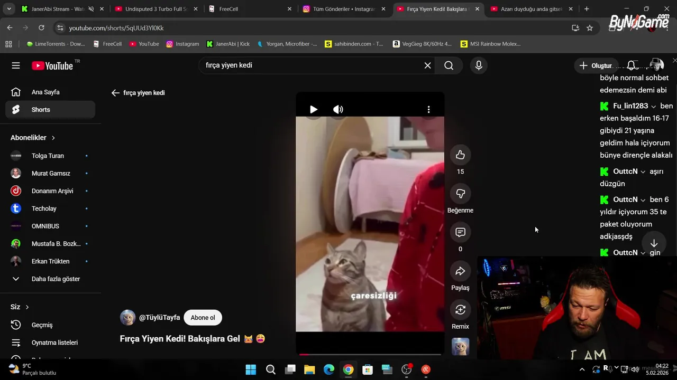Open the three-dot more options on the short
Viewport: 677px width, 380px height.
(x=428, y=109)
